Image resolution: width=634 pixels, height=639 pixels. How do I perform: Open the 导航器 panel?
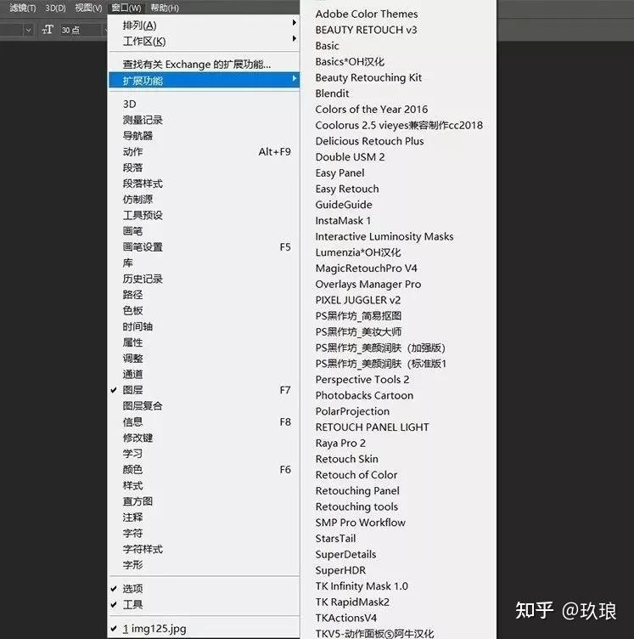[204, 136]
